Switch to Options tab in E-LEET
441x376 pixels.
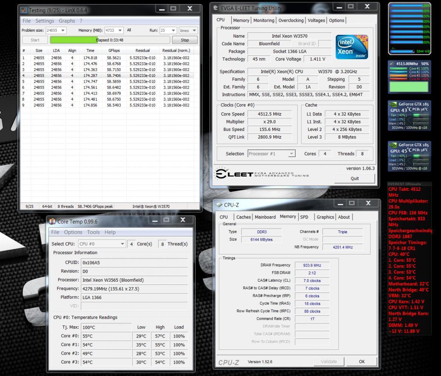[336, 20]
